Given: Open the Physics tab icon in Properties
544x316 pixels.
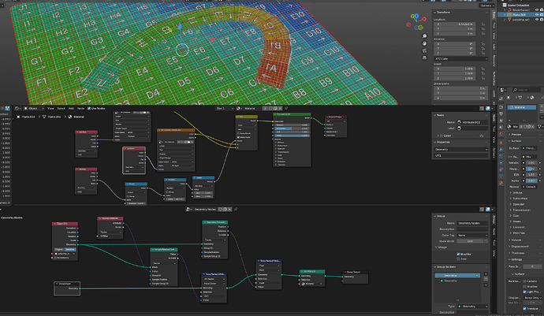Looking at the screenshot, I should click(x=501, y=162).
